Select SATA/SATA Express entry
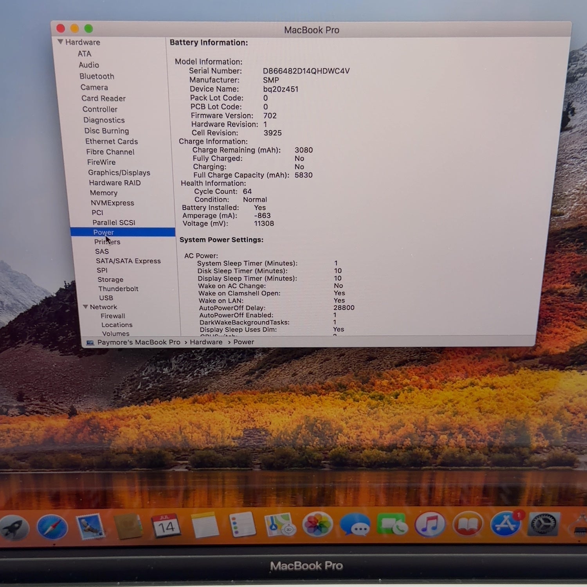Screen dimensions: 587x587 [x=128, y=261]
